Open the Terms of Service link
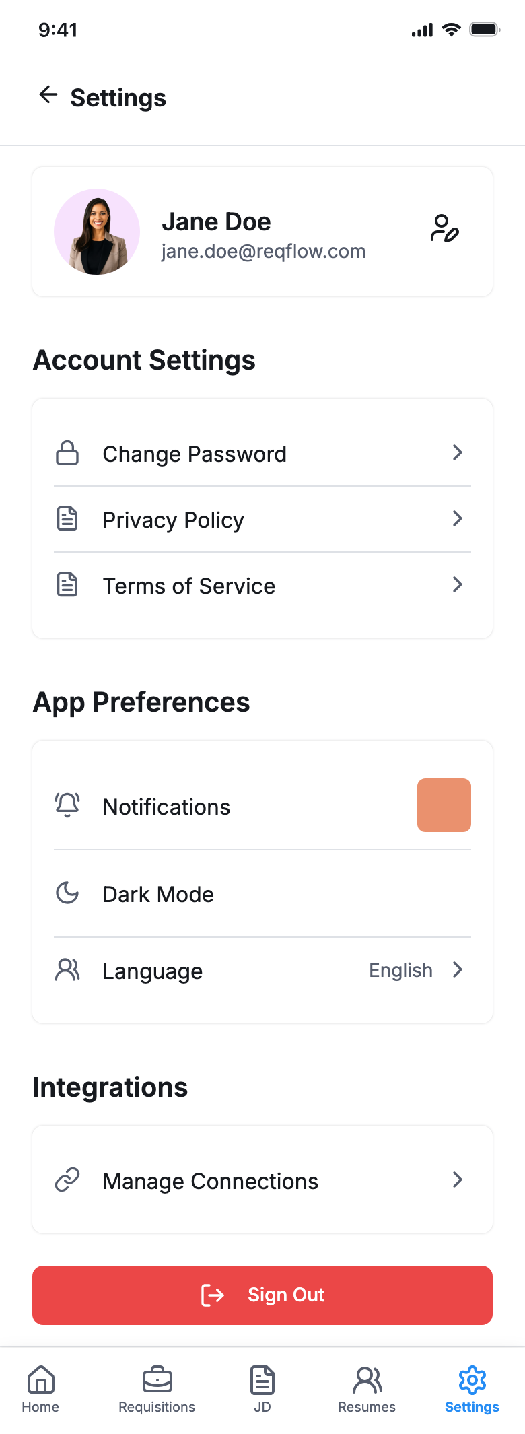525x1434 pixels. tap(189, 586)
